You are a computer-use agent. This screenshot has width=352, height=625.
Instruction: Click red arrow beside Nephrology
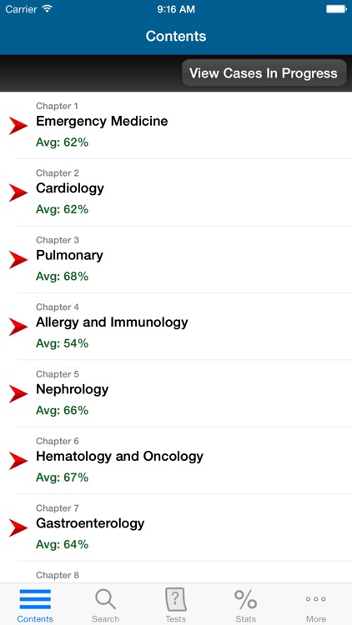[18, 394]
